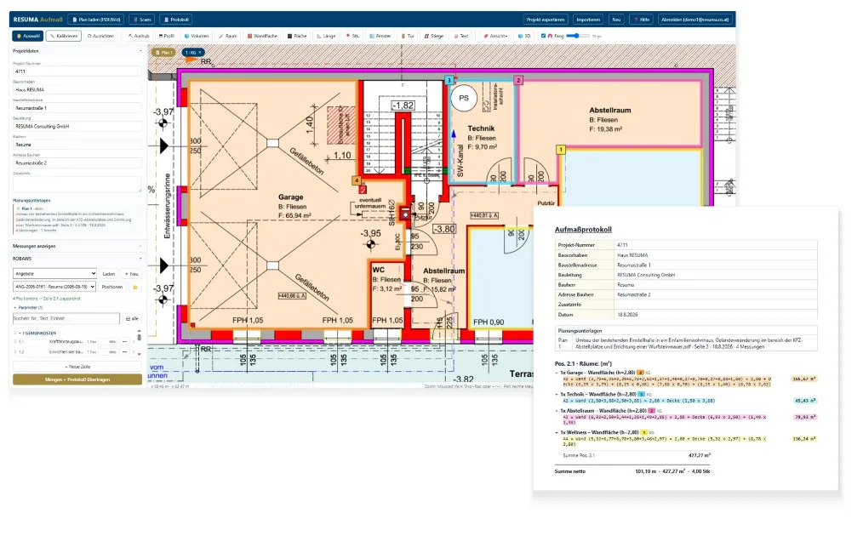Activate the Länge length tool
863x536 pixels.
326,36
